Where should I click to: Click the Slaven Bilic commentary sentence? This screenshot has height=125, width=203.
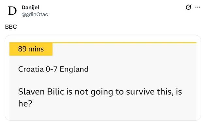100,98
